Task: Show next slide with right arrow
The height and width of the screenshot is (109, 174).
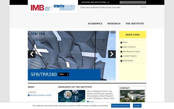Action: tap(112, 54)
